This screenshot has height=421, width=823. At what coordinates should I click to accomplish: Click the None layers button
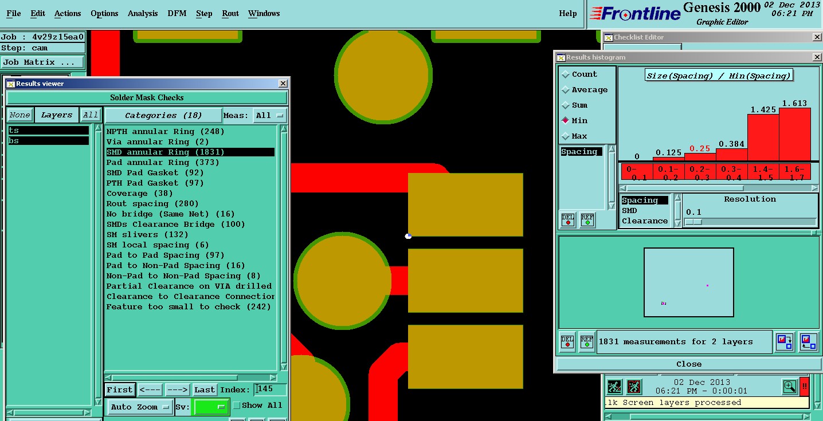pyautogui.click(x=19, y=115)
